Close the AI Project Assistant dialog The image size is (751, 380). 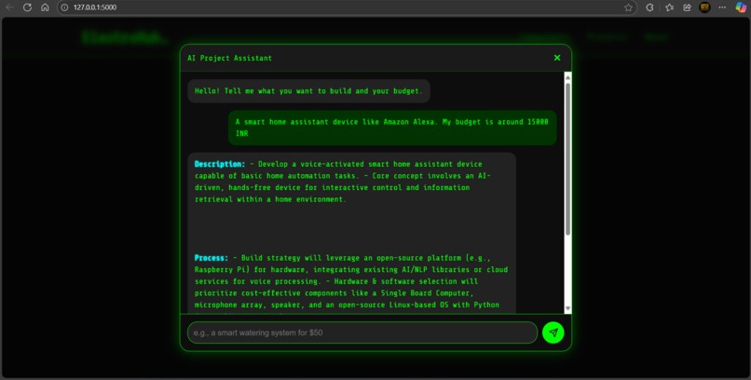tap(557, 58)
